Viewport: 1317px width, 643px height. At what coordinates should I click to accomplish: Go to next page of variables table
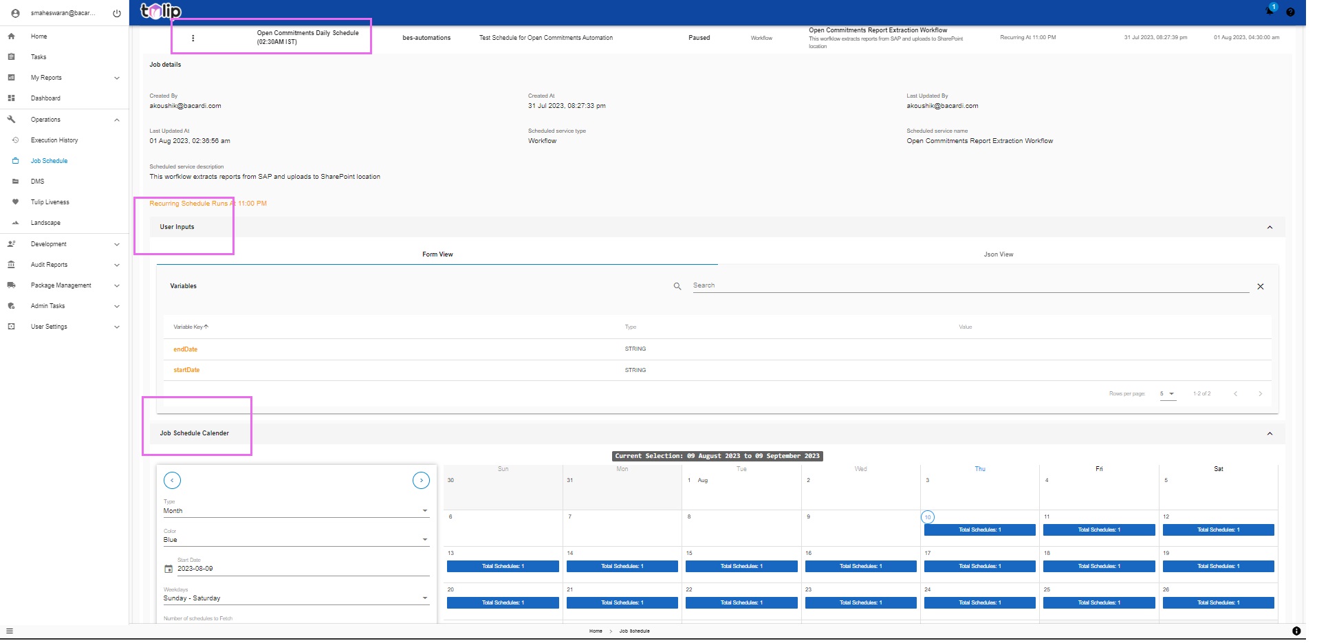click(1260, 394)
